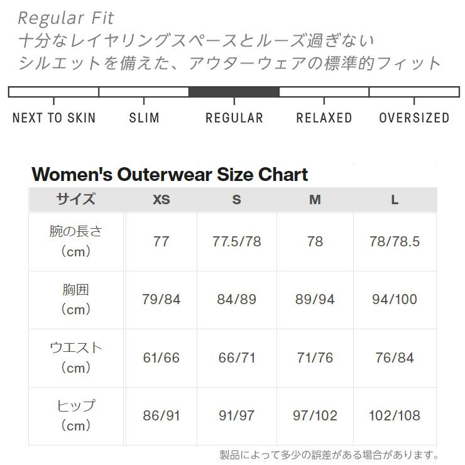Click the OVERSIZED fit label
465x465 pixels.
414,118
